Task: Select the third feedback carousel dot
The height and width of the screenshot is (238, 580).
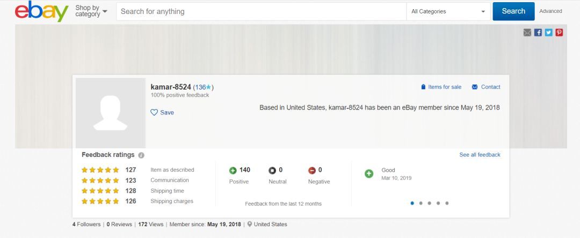Action: [430, 203]
